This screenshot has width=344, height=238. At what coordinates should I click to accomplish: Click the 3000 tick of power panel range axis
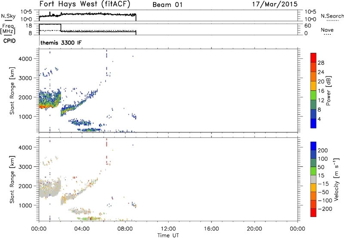25,78
